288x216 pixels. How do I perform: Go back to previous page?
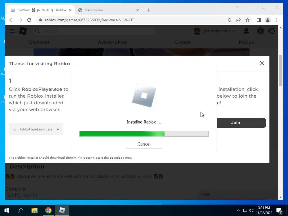(11, 20)
